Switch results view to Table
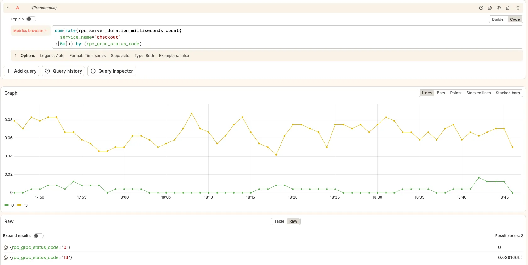This screenshot has width=528, height=265. pos(279,221)
